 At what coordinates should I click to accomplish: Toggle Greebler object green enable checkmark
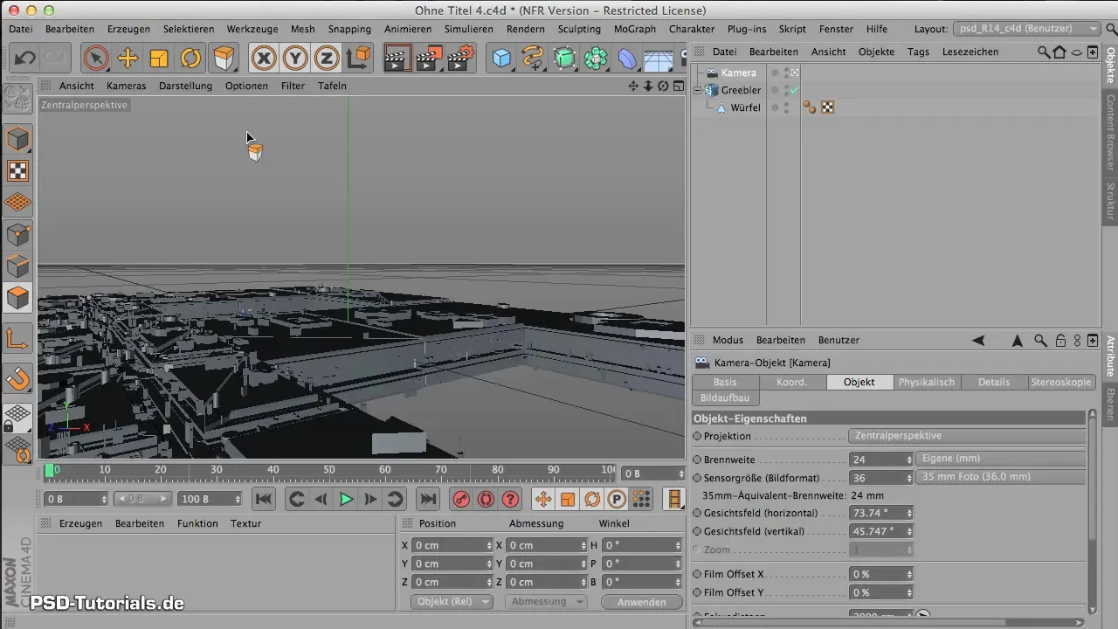coord(794,90)
